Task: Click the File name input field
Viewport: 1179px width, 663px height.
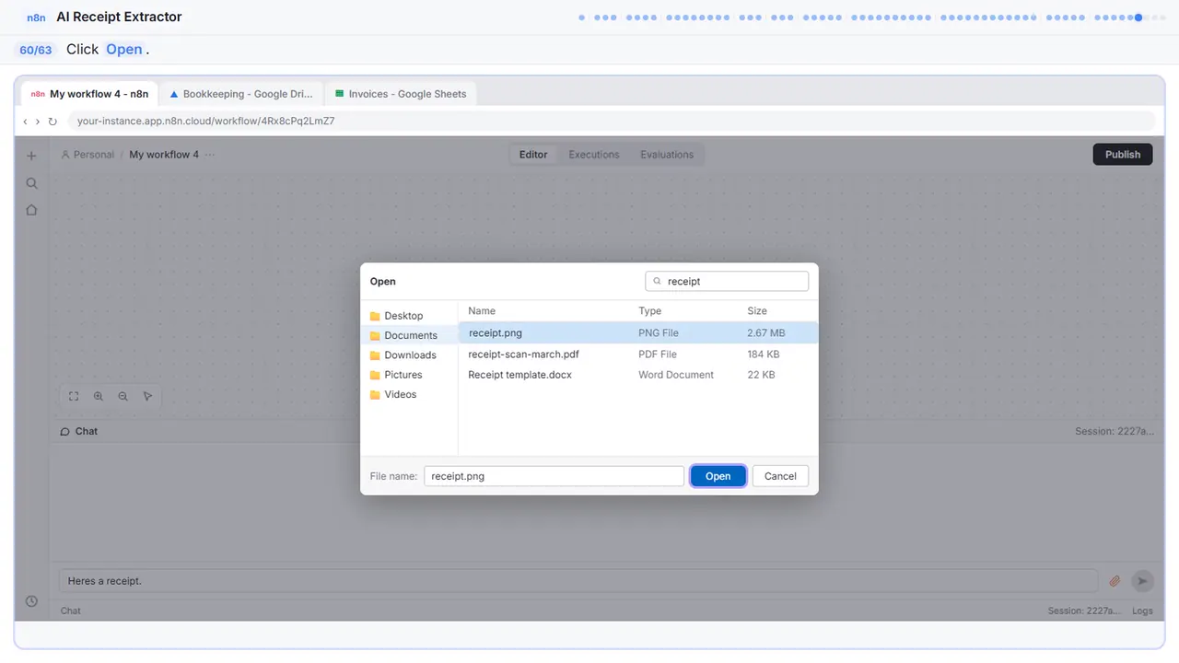Action: pyautogui.click(x=554, y=476)
